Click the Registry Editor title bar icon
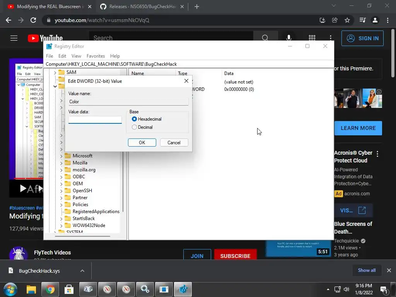 [49, 46]
